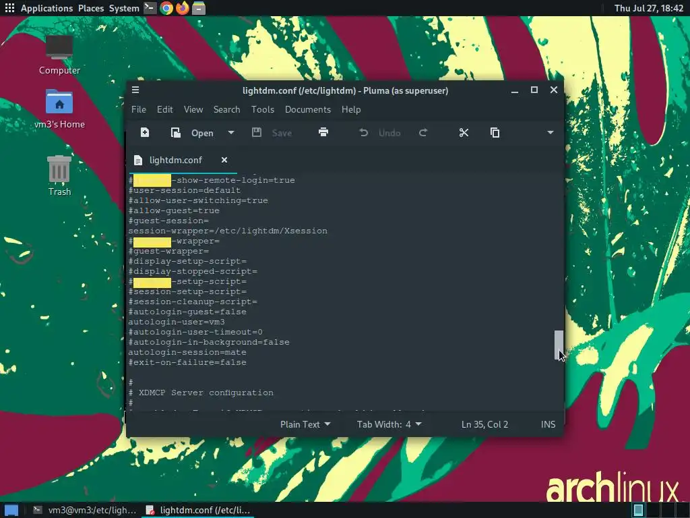Screen dimensions: 690x518
Task: Switch to first workspace in switcher
Action: (638, 510)
